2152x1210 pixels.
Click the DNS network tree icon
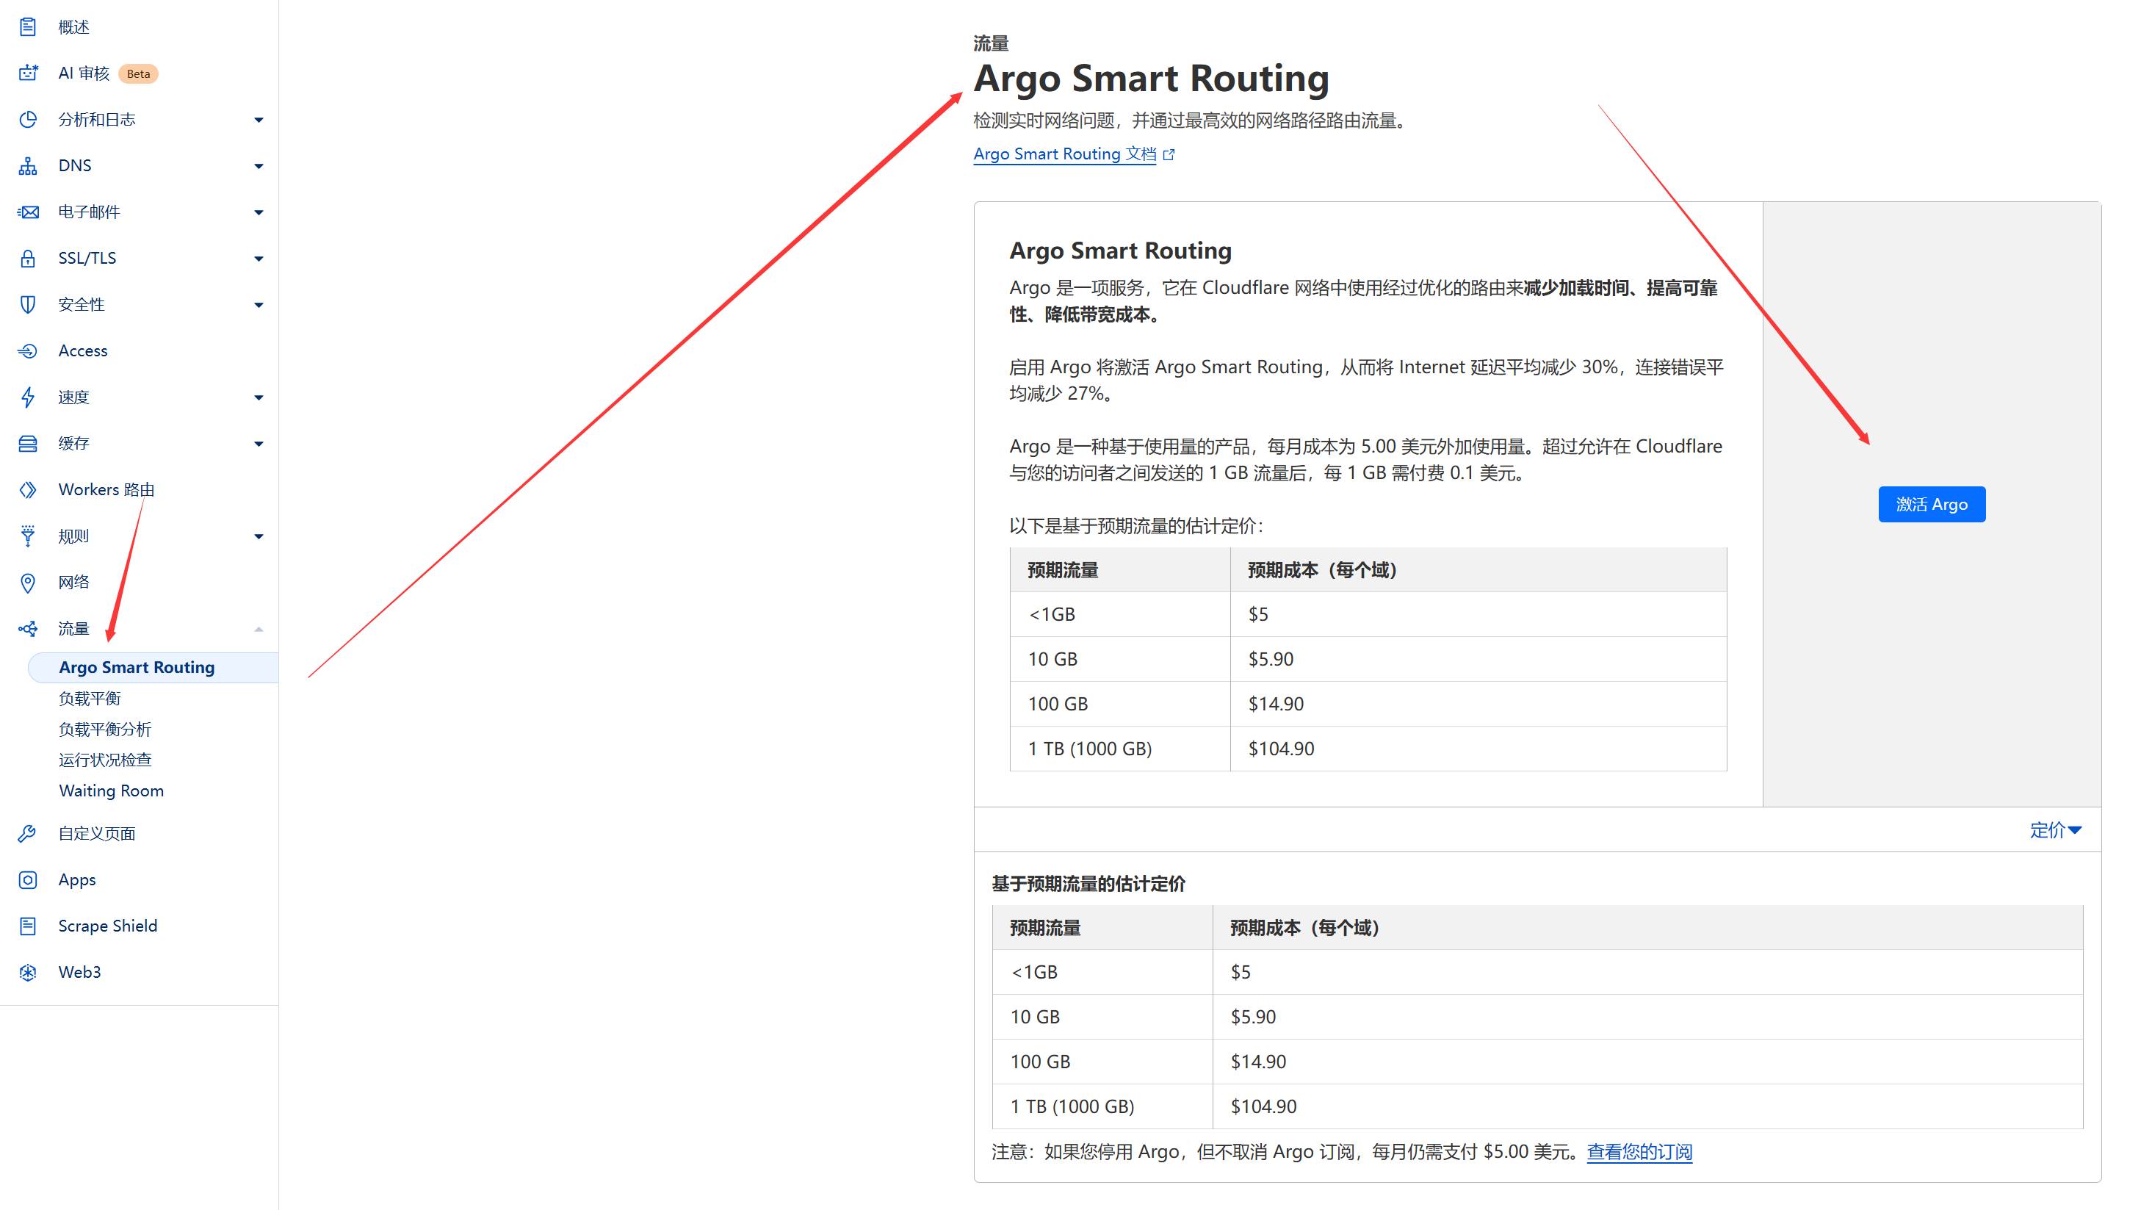tap(28, 165)
